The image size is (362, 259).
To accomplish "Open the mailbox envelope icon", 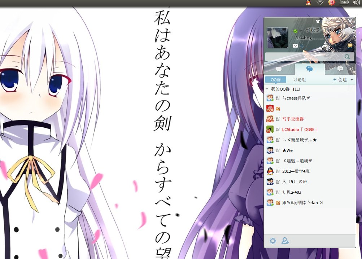I will [295, 46].
